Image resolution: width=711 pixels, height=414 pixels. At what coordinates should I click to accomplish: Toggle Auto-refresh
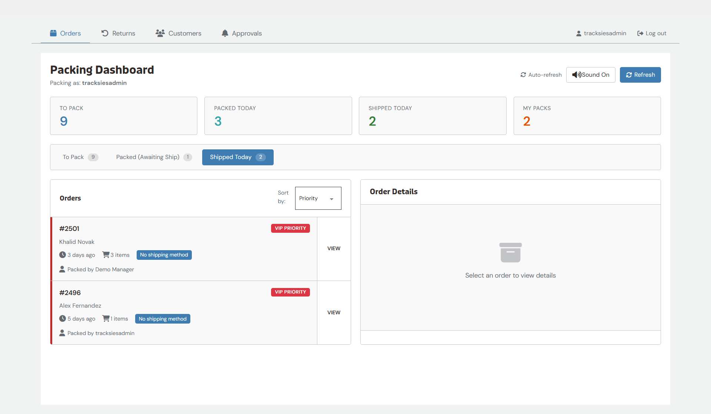click(x=541, y=75)
